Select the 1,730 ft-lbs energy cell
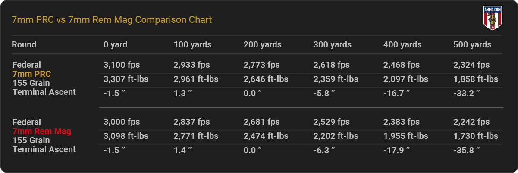 pyautogui.click(x=476, y=136)
